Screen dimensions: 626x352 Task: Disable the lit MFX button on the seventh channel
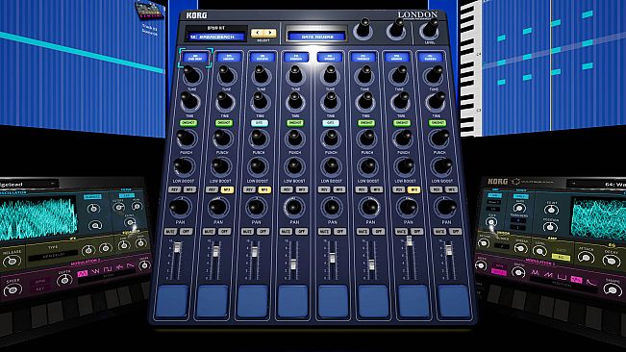pyautogui.click(x=414, y=190)
